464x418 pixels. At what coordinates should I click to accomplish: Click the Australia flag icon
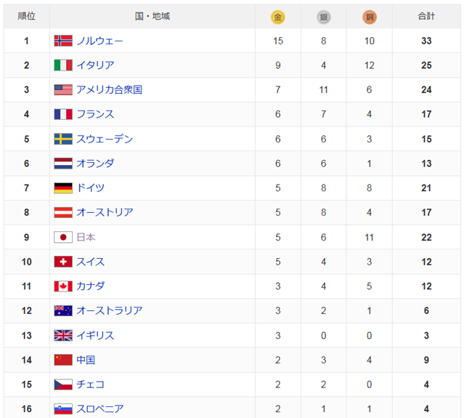(x=63, y=310)
